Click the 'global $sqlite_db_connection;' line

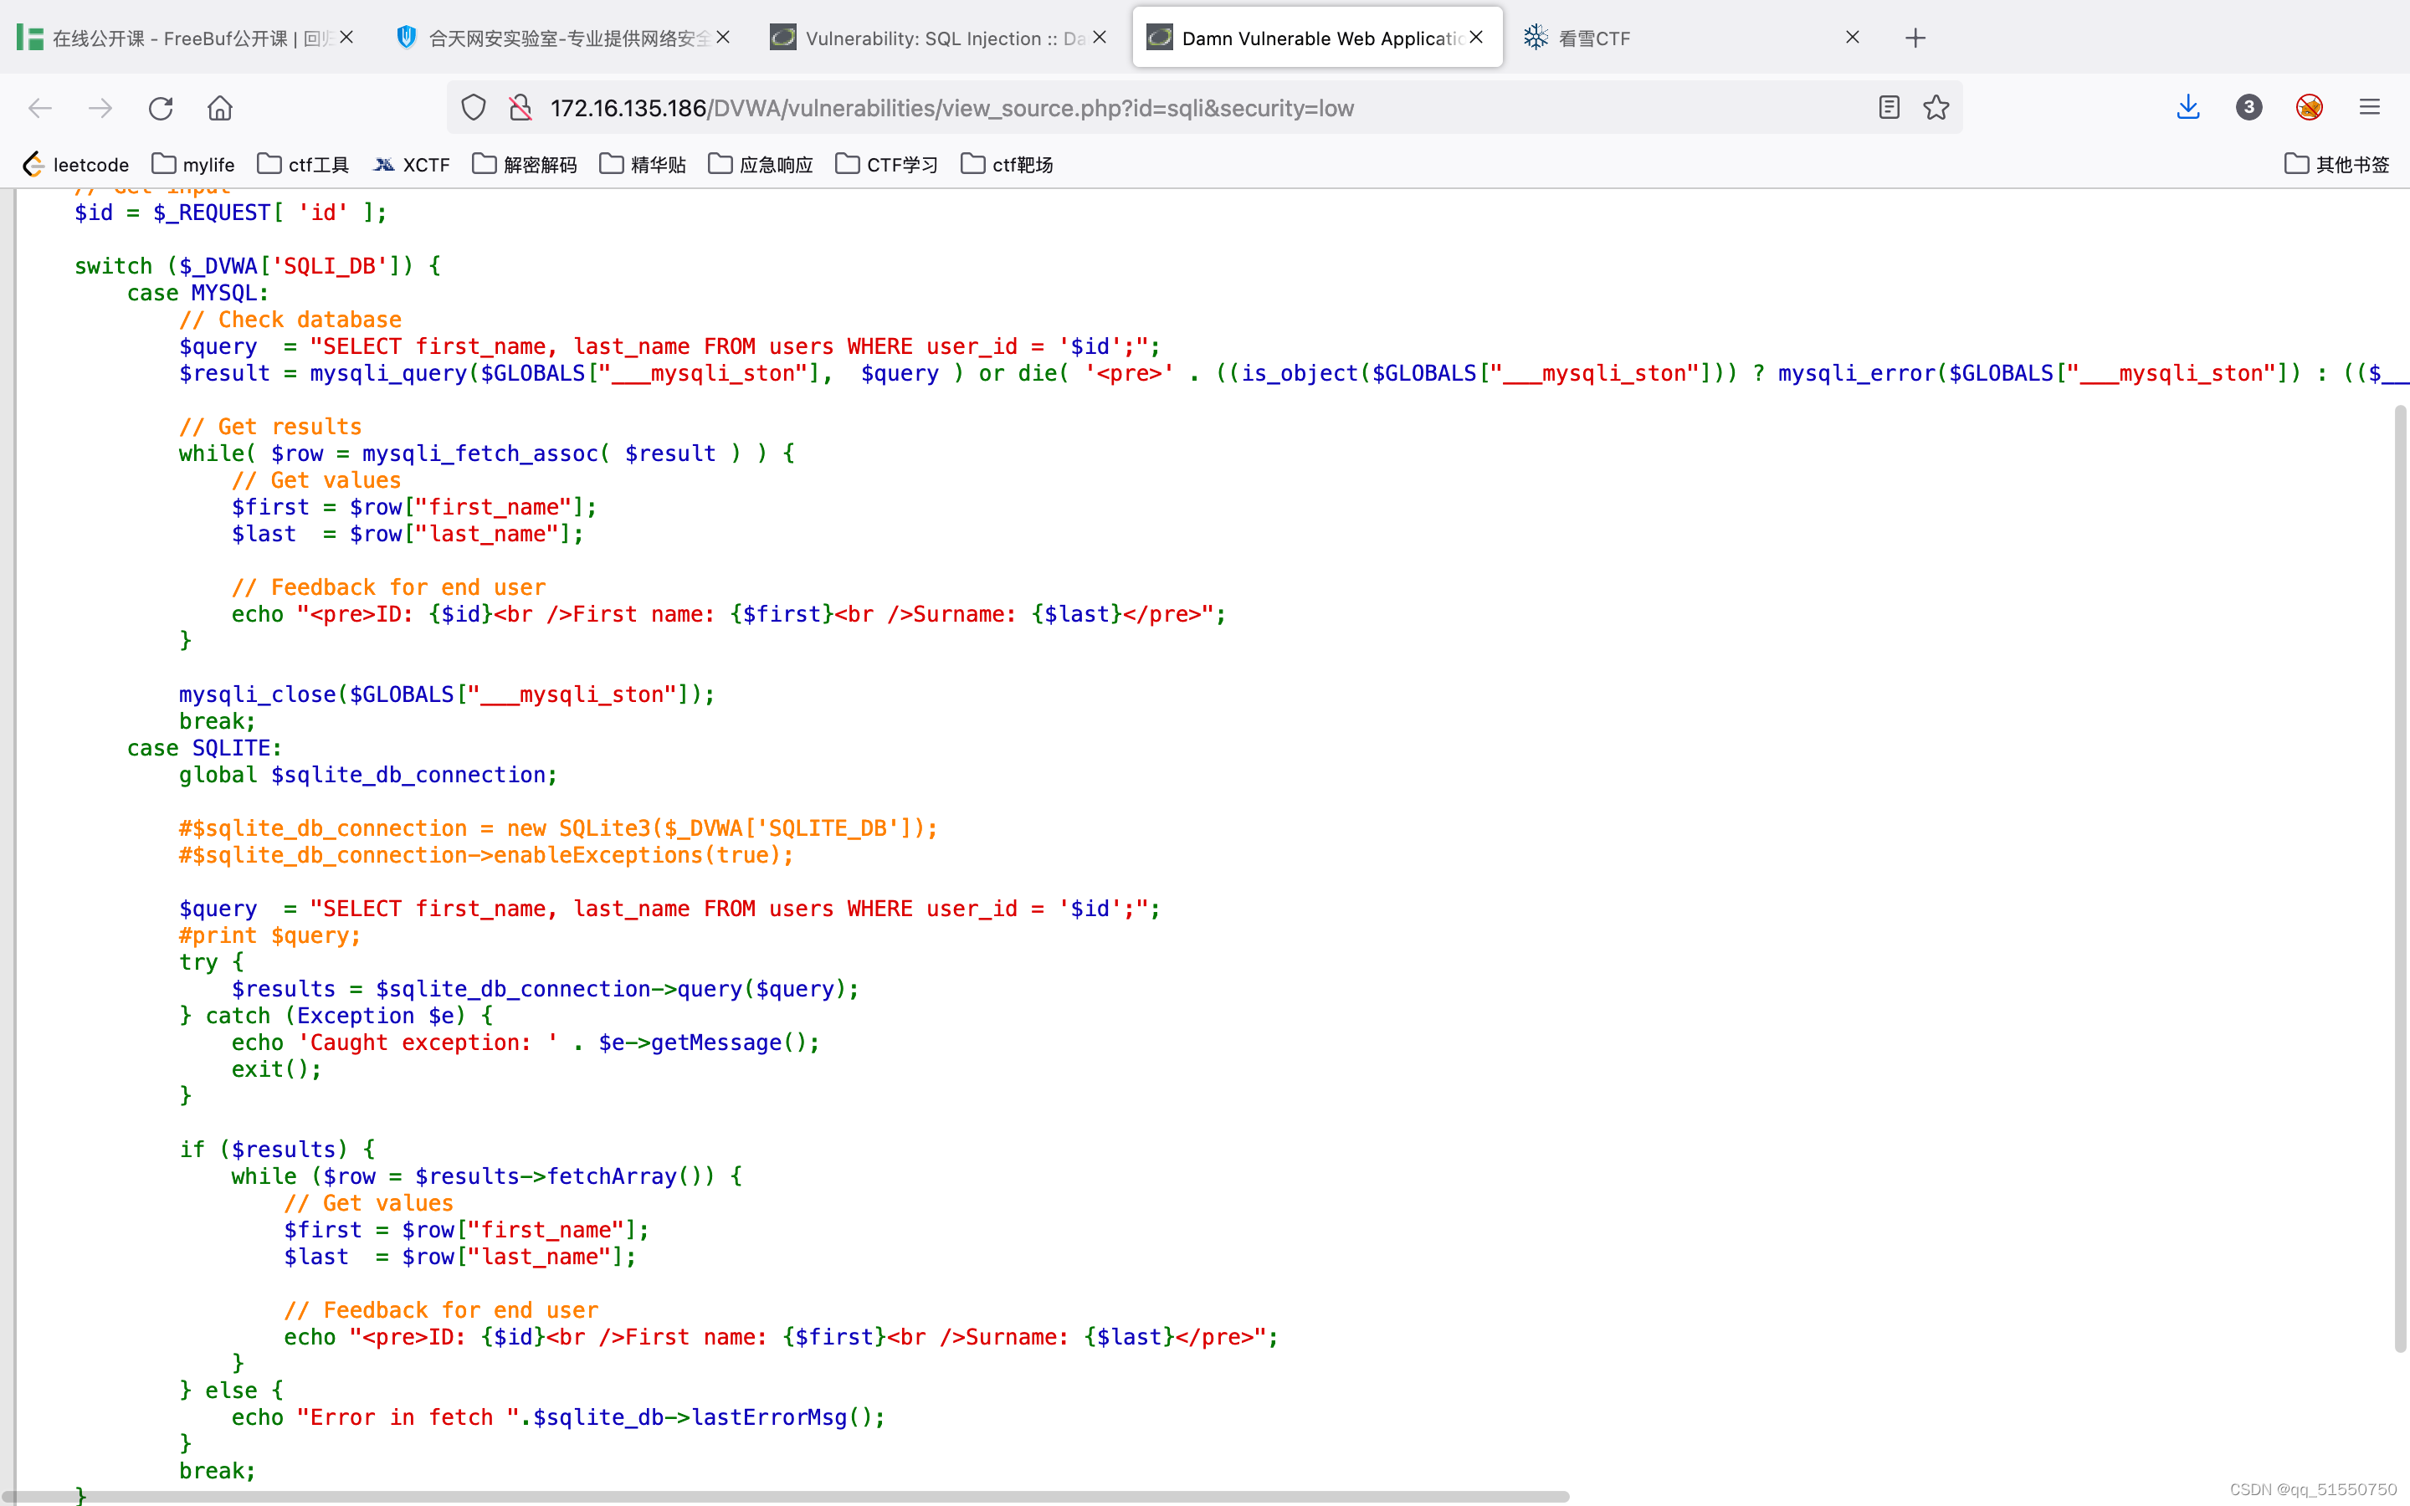(368, 775)
